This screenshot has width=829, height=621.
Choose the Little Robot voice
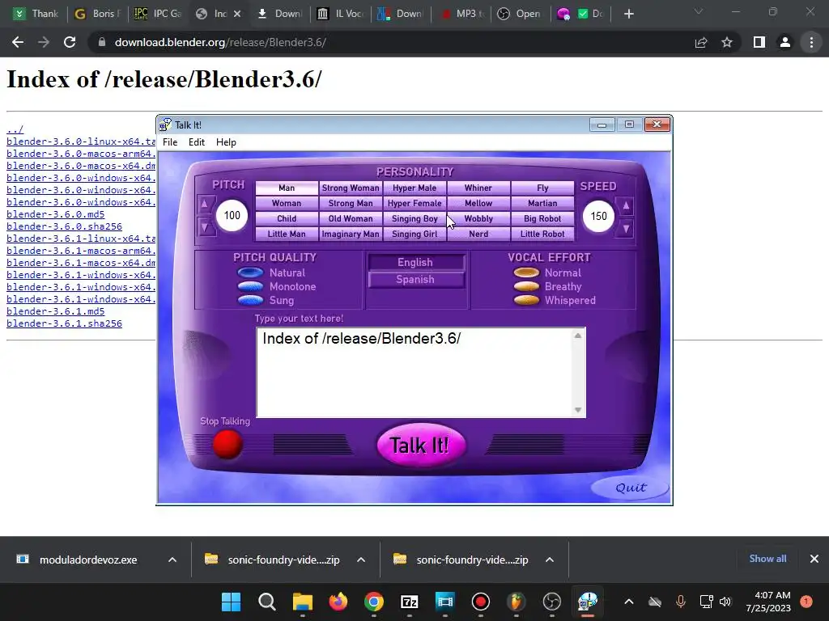tap(542, 234)
